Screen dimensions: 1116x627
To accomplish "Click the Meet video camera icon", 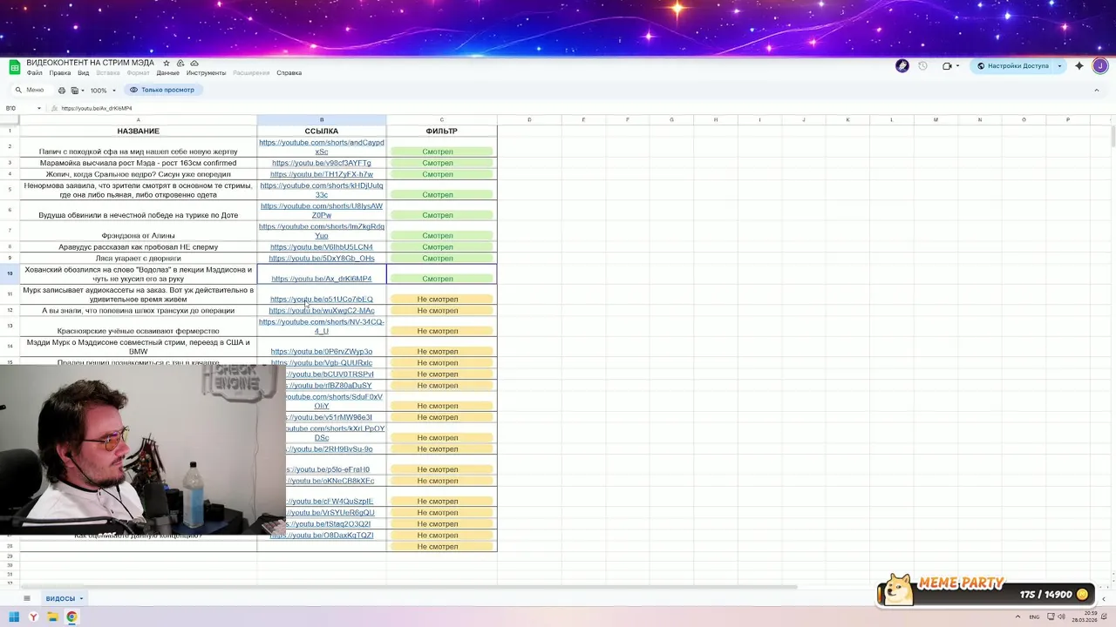I will point(947,65).
